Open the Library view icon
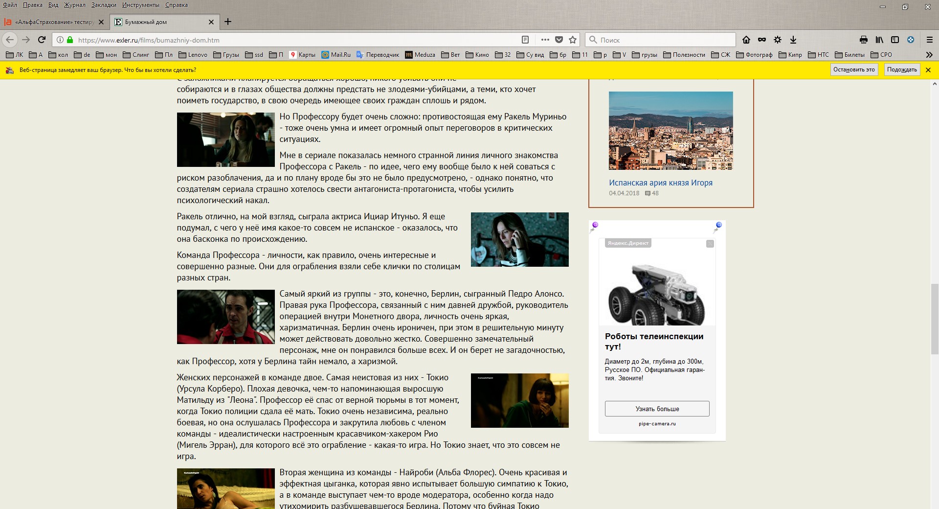This screenshot has width=939, height=509. coord(879,40)
